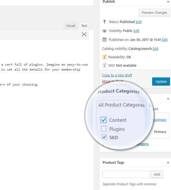Click Add button for product tags

coord(157,174)
